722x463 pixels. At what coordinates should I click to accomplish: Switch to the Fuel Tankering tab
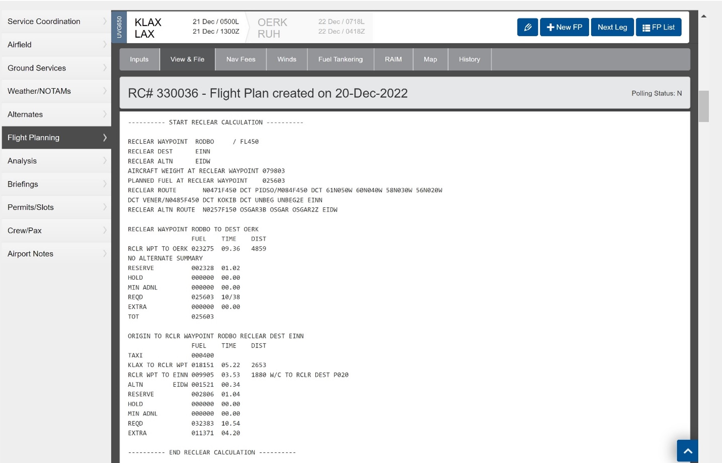(x=341, y=59)
